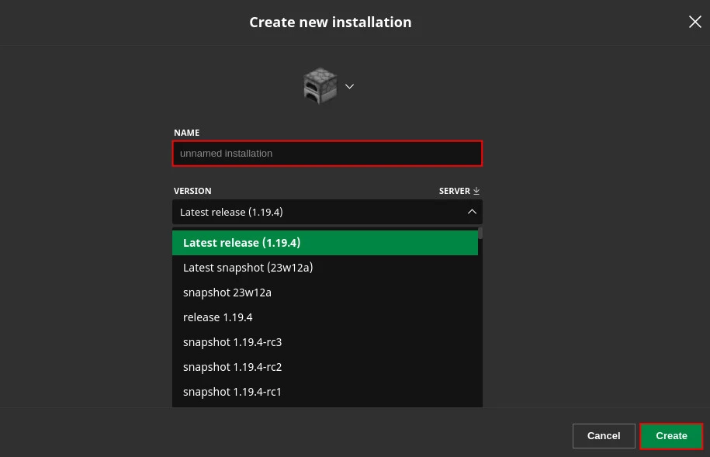
Task: Click the VERSION label above the dropdown
Action: (192, 191)
